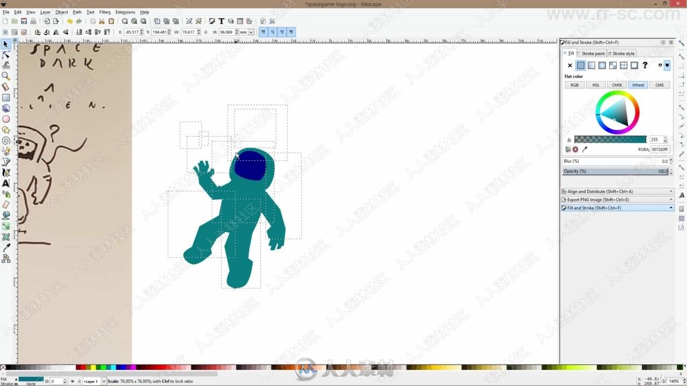
Task: Toggle layer visibility eye in status bar
Action: [72, 381]
